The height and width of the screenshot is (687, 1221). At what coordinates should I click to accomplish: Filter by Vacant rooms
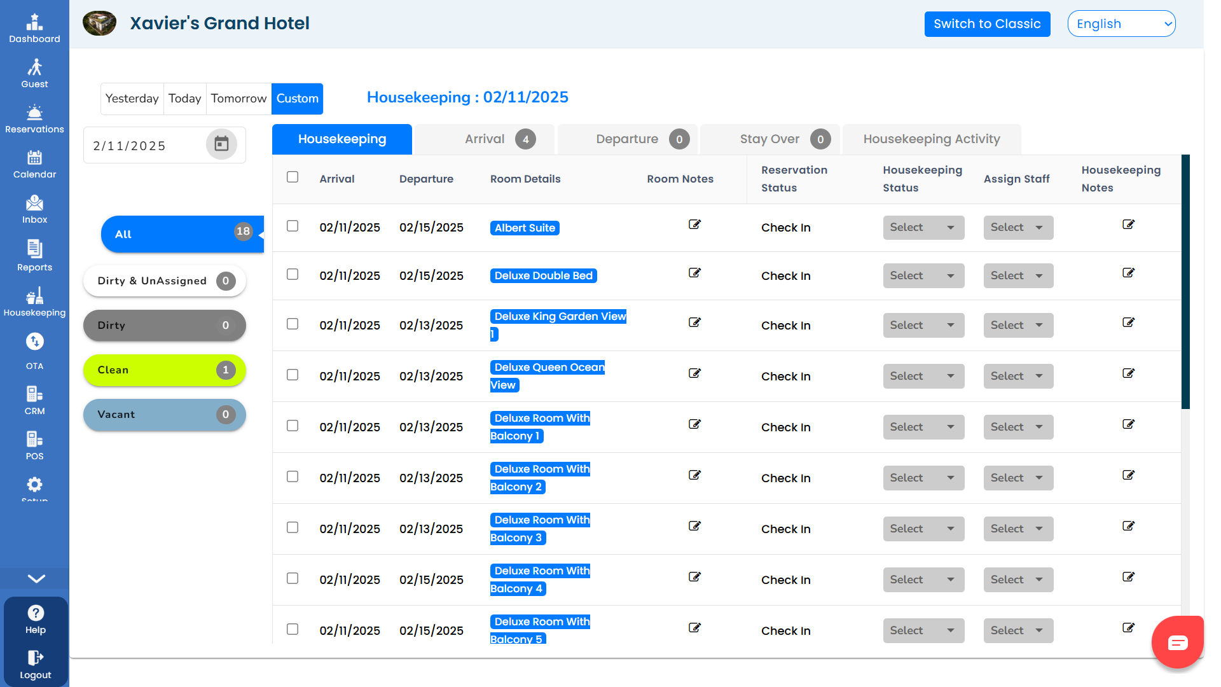pyautogui.click(x=165, y=415)
